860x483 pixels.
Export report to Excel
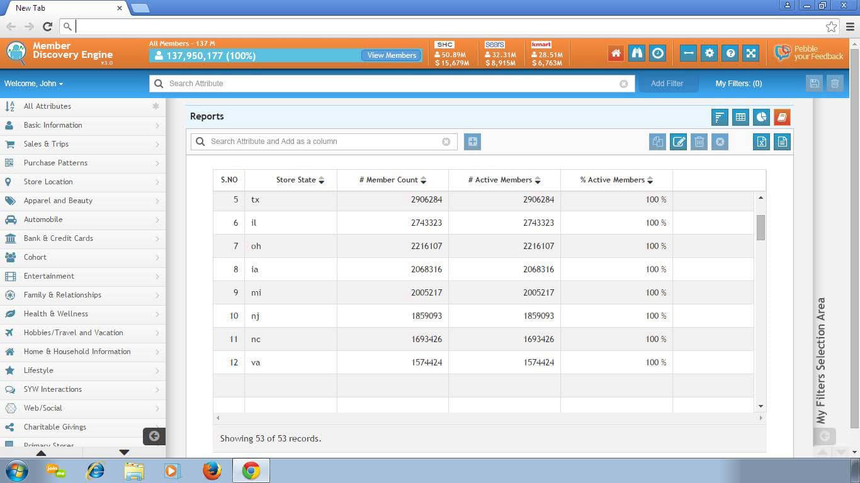pyautogui.click(x=761, y=142)
